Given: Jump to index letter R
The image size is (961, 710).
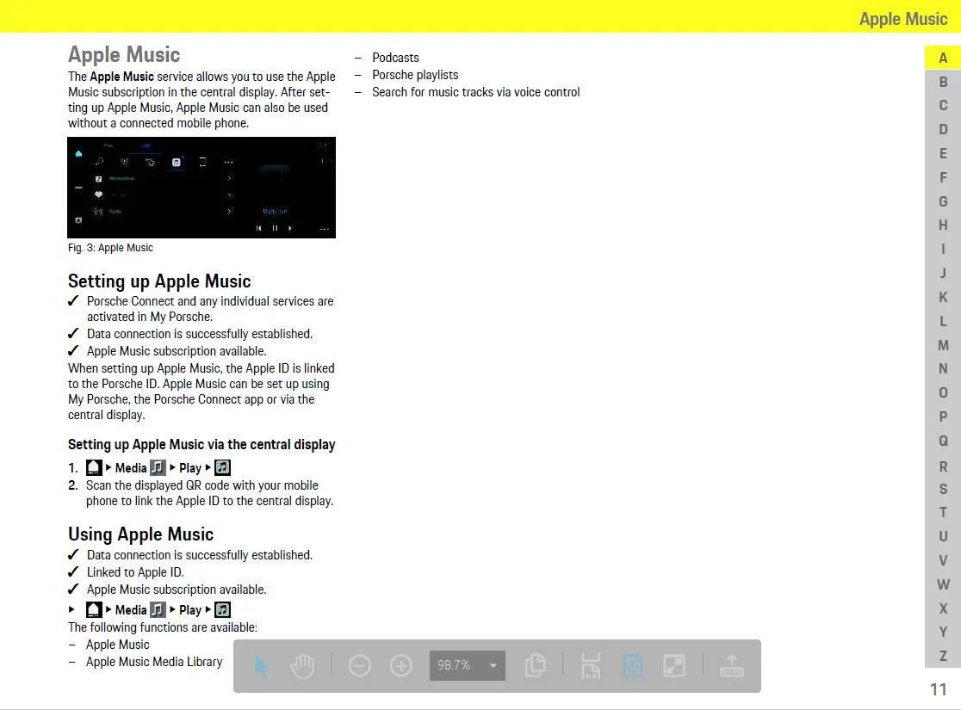Looking at the screenshot, I should [x=943, y=466].
